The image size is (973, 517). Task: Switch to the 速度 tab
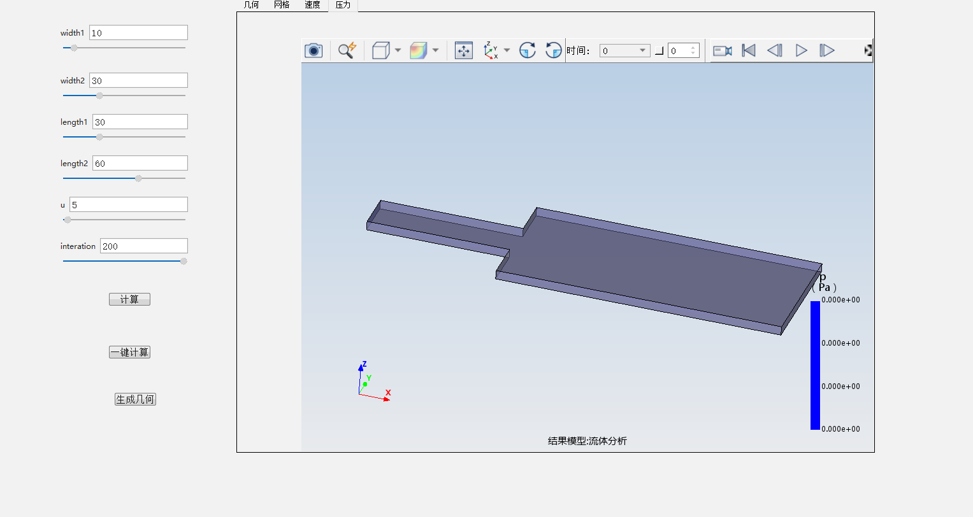[312, 5]
